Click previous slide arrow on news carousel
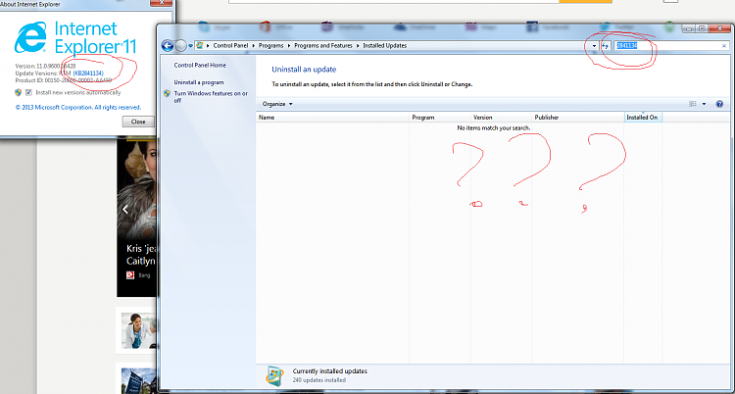The image size is (735, 394). [x=125, y=209]
